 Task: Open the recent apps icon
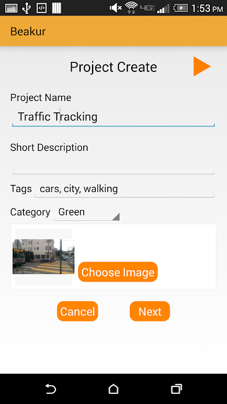coord(177,389)
